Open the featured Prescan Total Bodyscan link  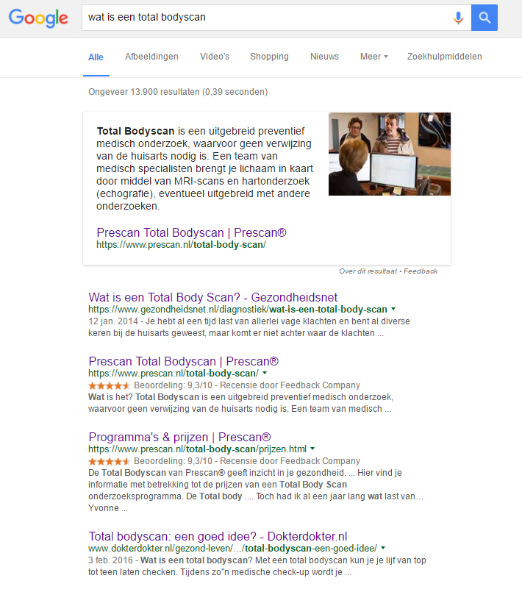click(191, 232)
